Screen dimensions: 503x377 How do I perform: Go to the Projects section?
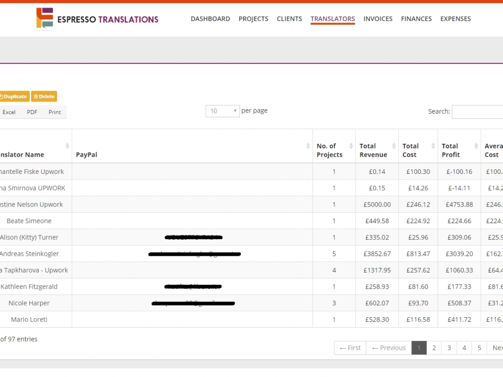click(254, 19)
